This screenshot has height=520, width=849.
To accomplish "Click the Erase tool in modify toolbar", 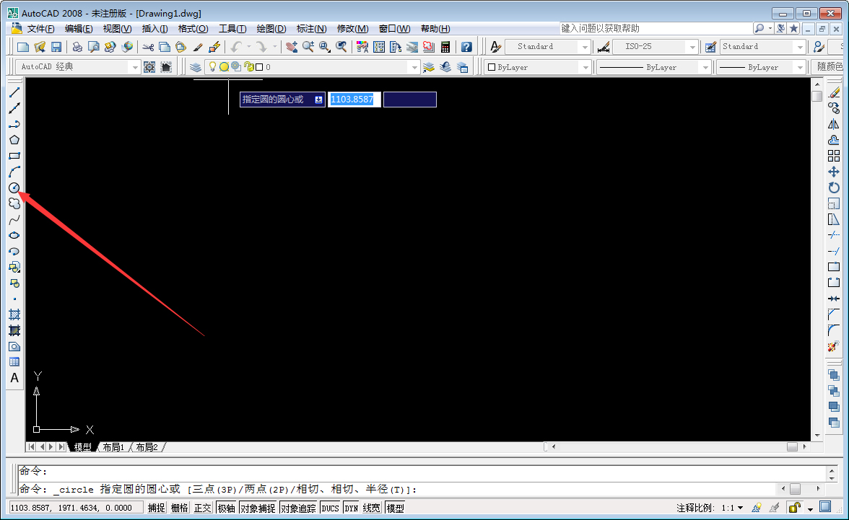I will pos(834,93).
